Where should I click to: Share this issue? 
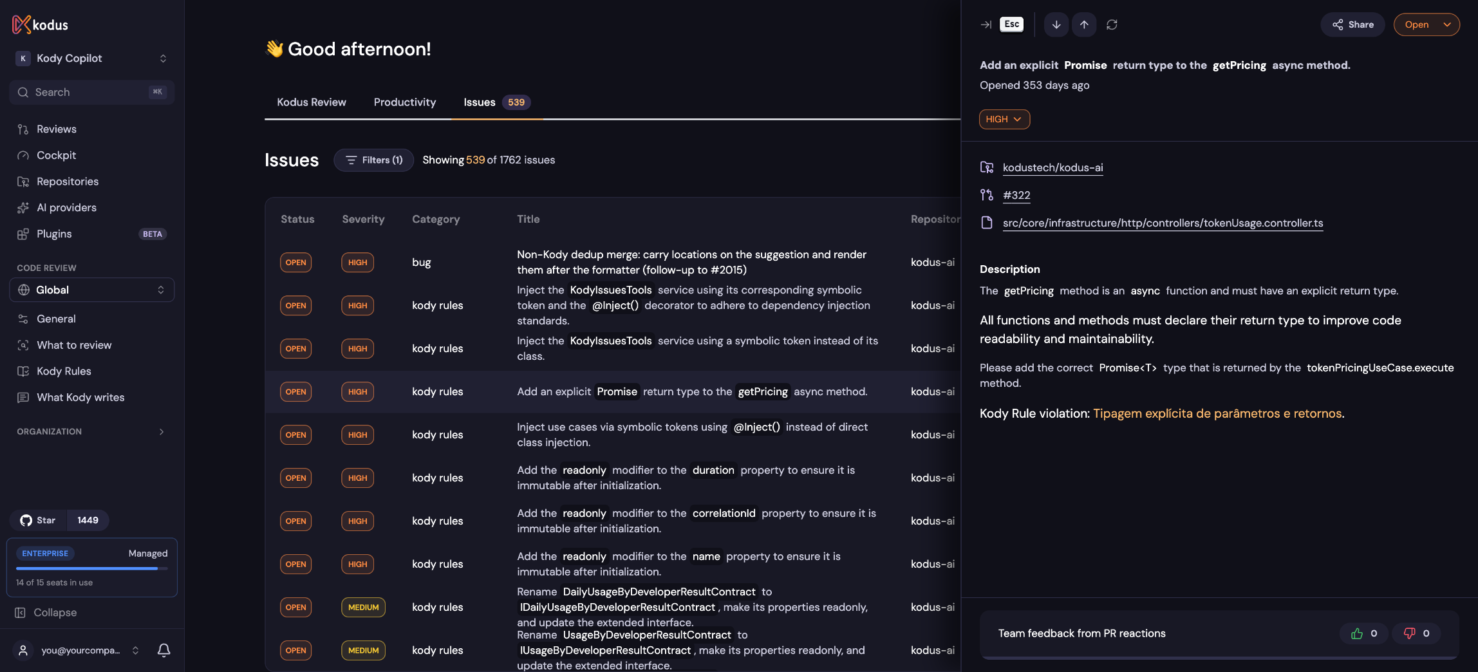point(1352,24)
